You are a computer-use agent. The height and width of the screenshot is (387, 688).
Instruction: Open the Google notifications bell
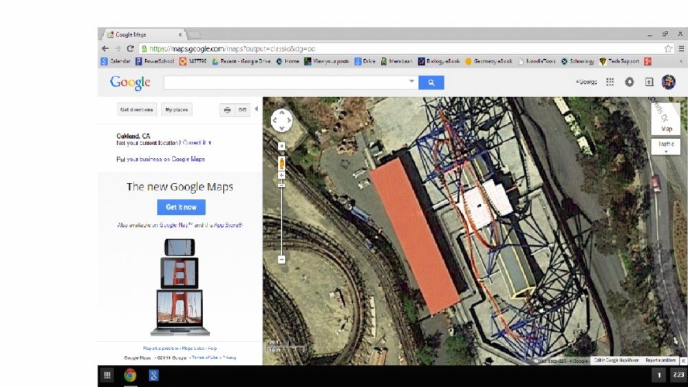629,82
